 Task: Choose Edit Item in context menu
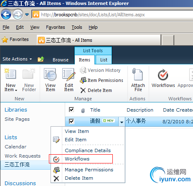pos(76,140)
